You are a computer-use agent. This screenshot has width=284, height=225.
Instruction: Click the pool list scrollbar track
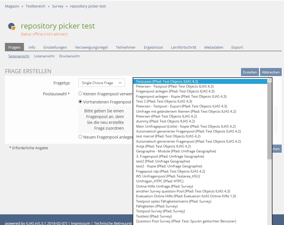(270, 187)
